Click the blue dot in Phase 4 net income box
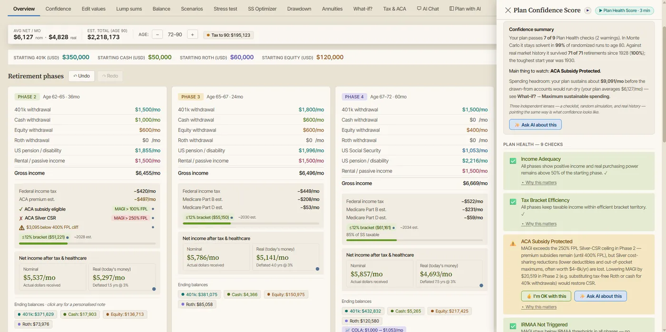Screen dimensions: 666x332 [x=481, y=285]
